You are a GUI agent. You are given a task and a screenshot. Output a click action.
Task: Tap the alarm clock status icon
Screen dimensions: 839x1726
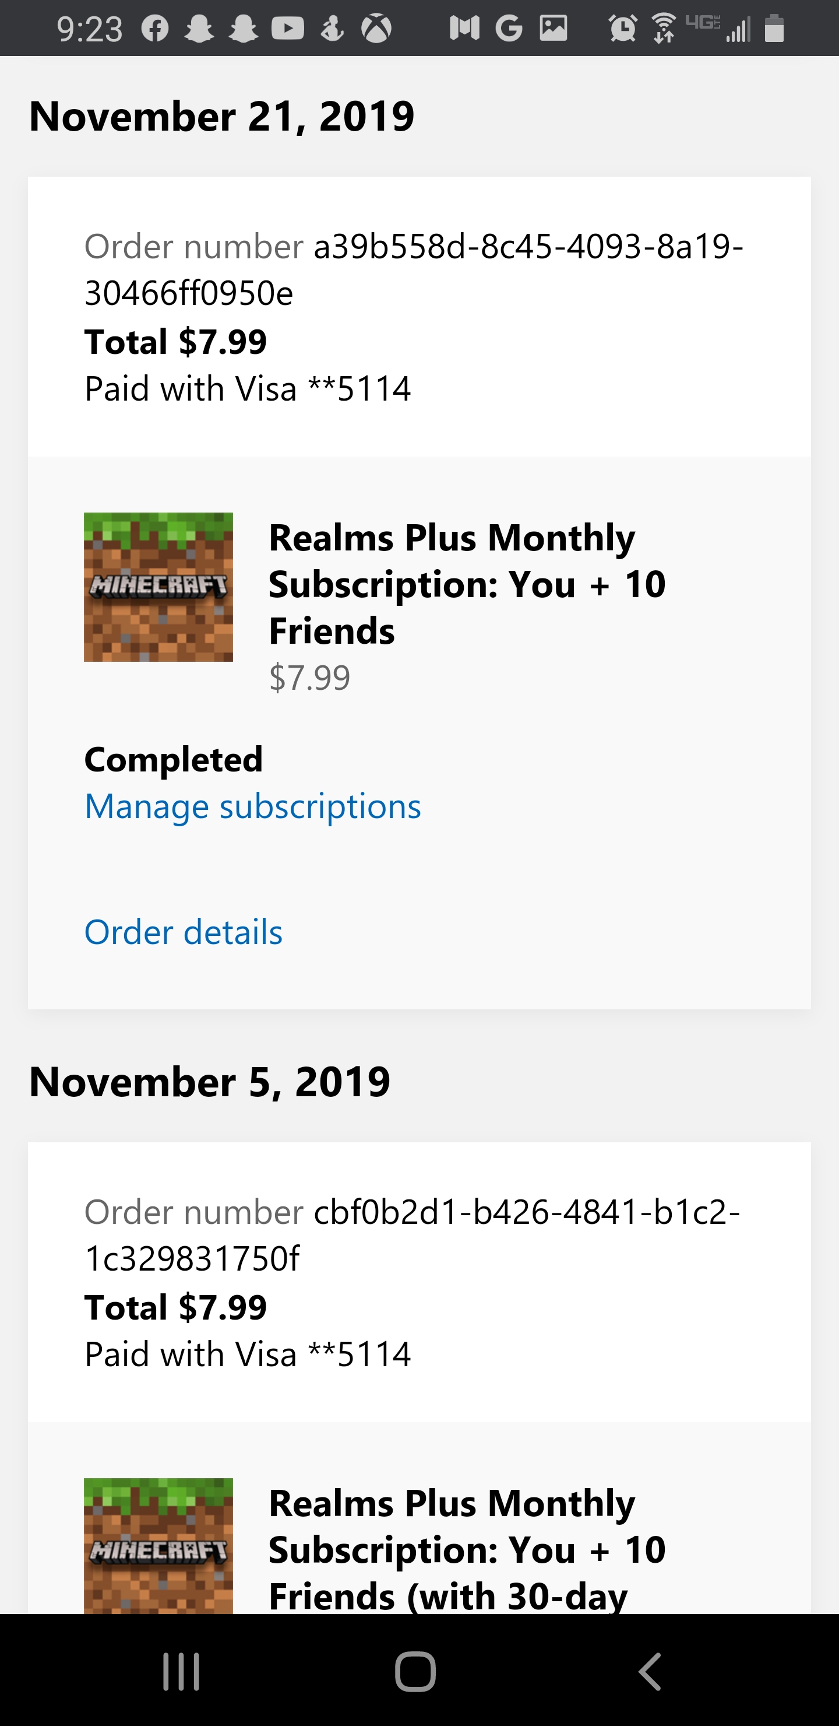coord(623,28)
